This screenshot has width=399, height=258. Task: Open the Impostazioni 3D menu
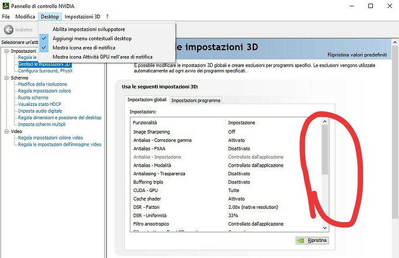82,17
